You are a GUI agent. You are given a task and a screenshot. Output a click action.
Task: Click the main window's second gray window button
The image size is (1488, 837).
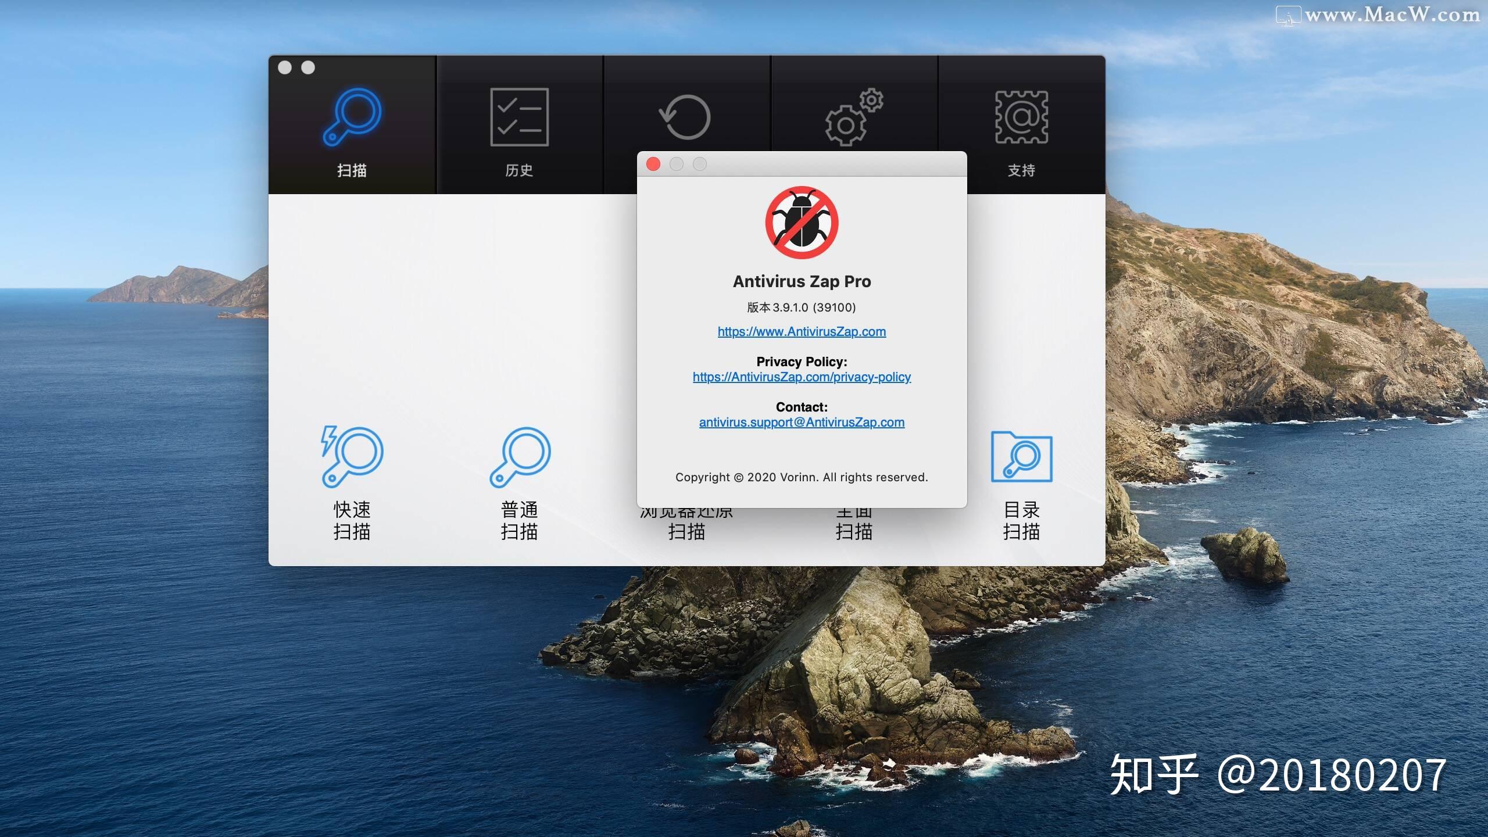[x=308, y=67]
